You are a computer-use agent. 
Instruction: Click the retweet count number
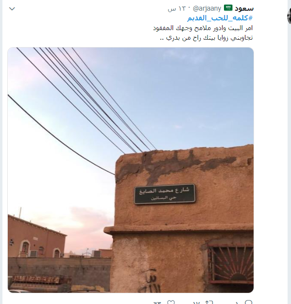197,303
